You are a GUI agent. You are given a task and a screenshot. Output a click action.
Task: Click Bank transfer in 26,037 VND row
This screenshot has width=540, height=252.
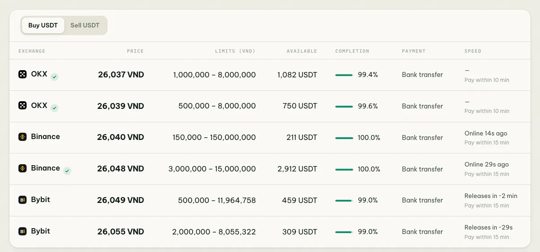click(x=423, y=75)
